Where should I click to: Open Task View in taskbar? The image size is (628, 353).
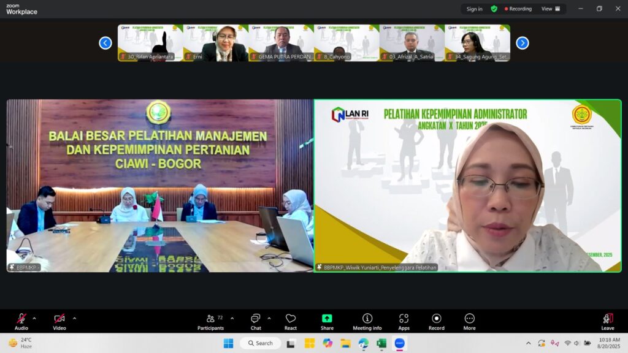point(291,343)
